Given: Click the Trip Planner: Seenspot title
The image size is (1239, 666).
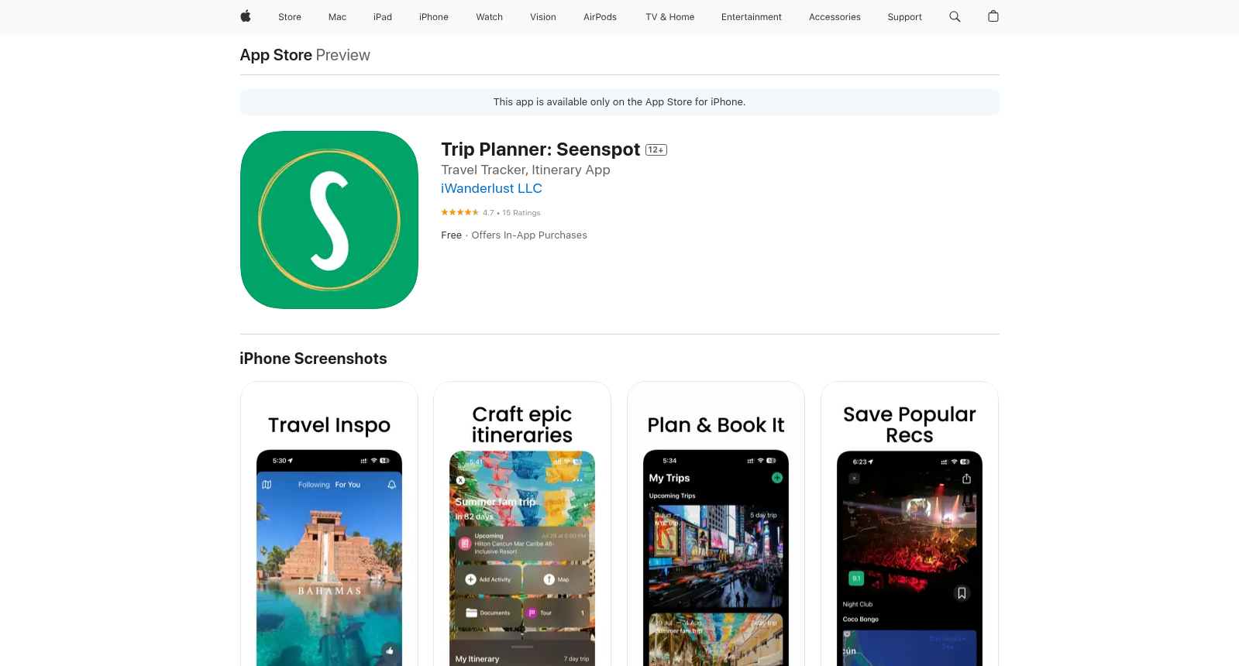Looking at the screenshot, I should (541, 149).
